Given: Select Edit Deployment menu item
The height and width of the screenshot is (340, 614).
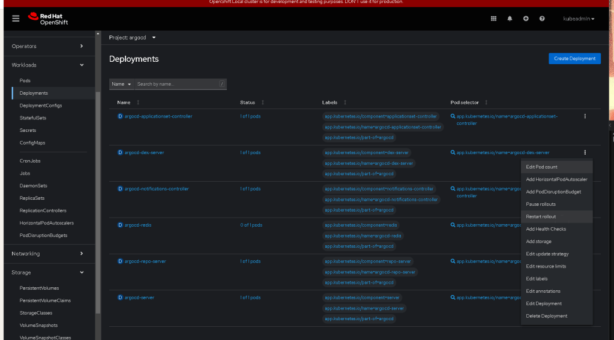Looking at the screenshot, I should click(556, 303).
